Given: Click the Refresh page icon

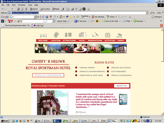Looking at the screenshot, I should 22,9.
